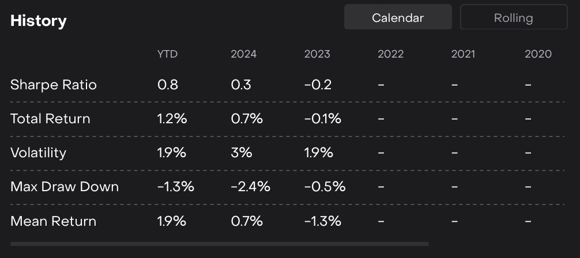Switch to the Rolling view tab
Image resolution: width=580 pixels, height=258 pixels.
pyautogui.click(x=513, y=18)
